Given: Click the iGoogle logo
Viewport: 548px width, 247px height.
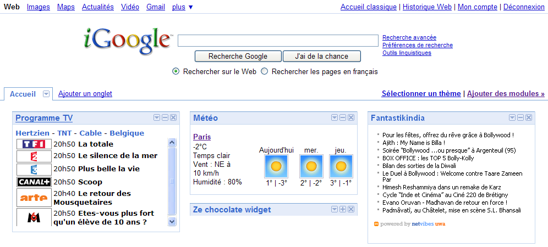Looking at the screenshot, I should coord(128,41).
